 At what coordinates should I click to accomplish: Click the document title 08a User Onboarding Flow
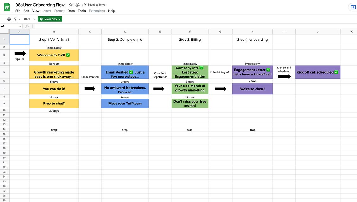40,5
